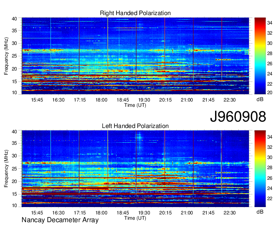The height and width of the screenshot is (225, 277).
Task: Click the 10 MHz tick of the Right Handed plot
Action: click(x=14, y=93)
